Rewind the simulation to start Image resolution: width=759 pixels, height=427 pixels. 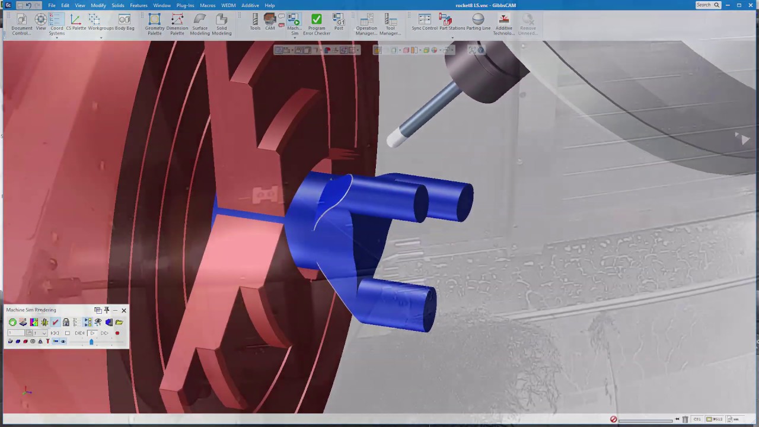[x=55, y=333]
